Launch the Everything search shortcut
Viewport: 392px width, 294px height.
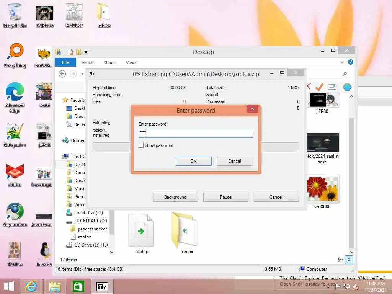click(15, 56)
